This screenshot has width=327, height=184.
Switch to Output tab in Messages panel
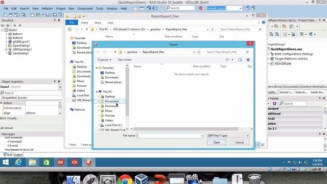click(x=18, y=154)
